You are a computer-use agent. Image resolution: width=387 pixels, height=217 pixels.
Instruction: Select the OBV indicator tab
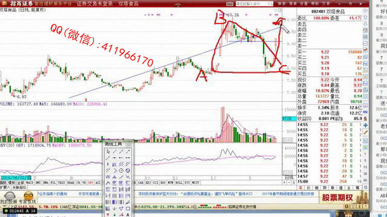tap(91, 183)
